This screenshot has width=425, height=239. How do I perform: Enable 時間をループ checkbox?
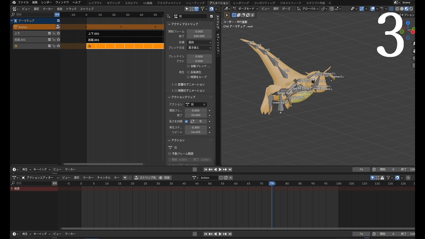point(188,77)
